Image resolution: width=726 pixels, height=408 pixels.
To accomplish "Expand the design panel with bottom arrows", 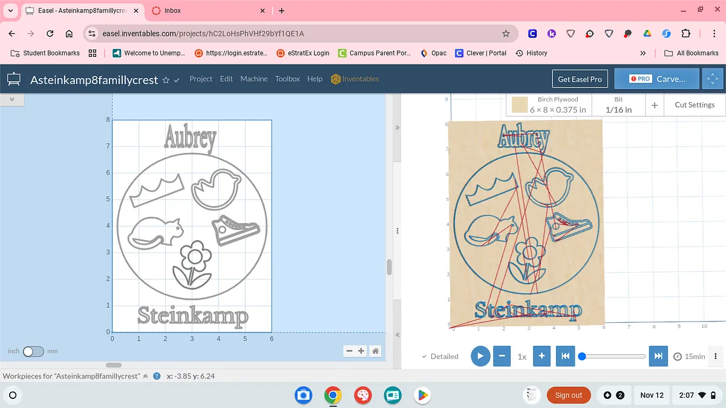I will point(397,335).
